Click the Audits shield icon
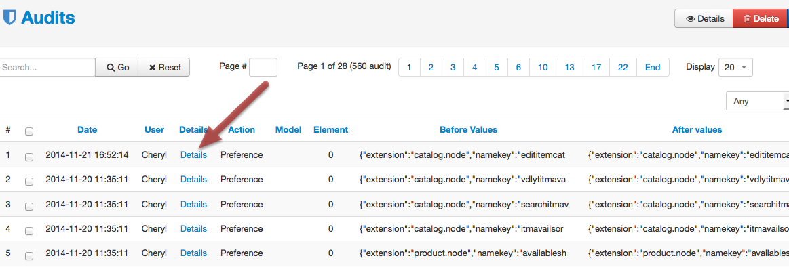This screenshot has height=269, width=789. point(9,18)
